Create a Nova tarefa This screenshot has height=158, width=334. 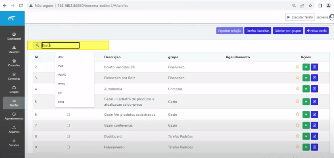click(x=317, y=31)
